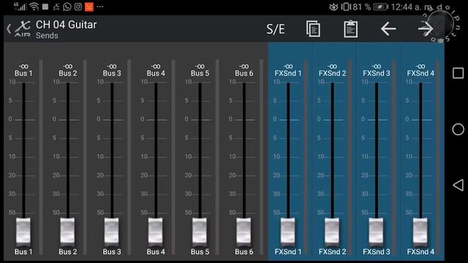Paste settings using the clipboard icon
This screenshot has width=468, height=263.
(x=350, y=29)
